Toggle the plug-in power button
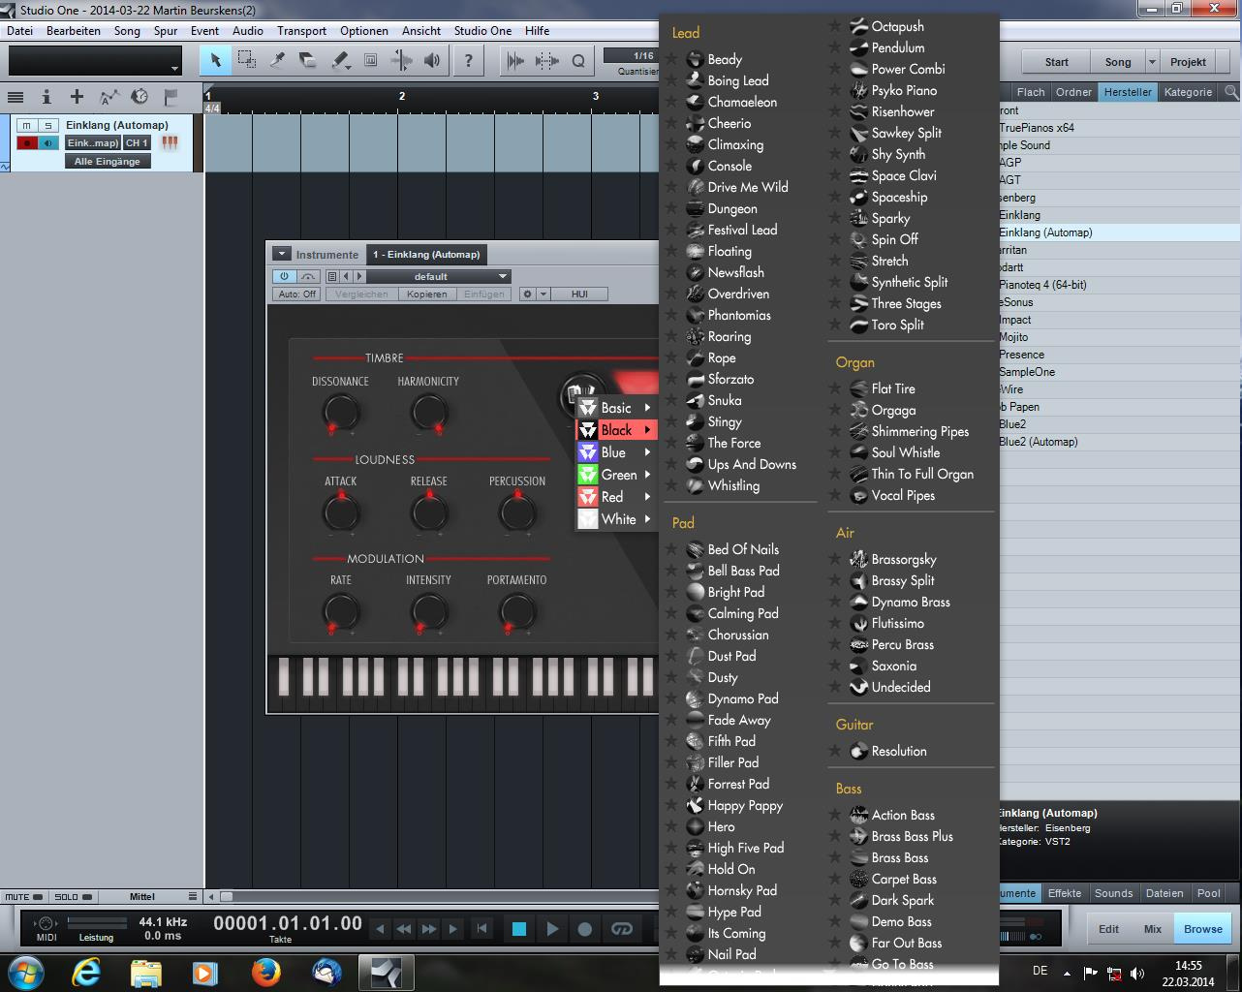 tap(284, 276)
